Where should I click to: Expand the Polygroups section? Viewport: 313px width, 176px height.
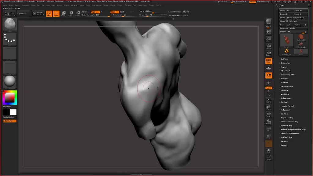pos(286,98)
